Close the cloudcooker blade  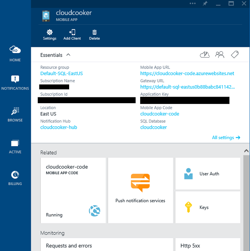[x=244, y=4]
